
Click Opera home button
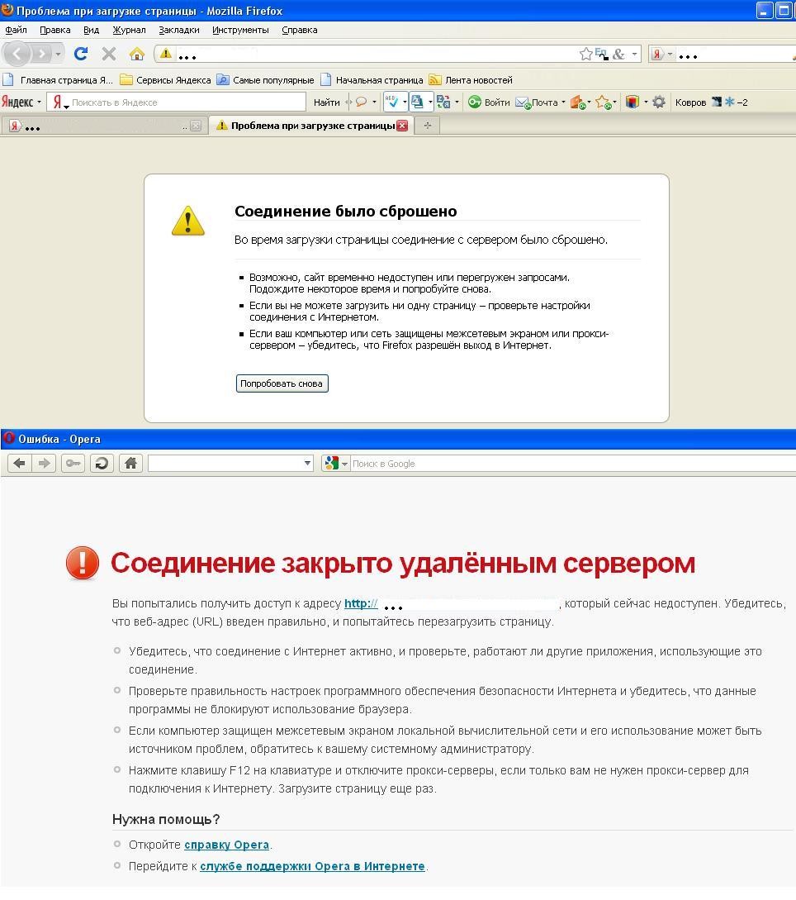click(x=130, y=463)
